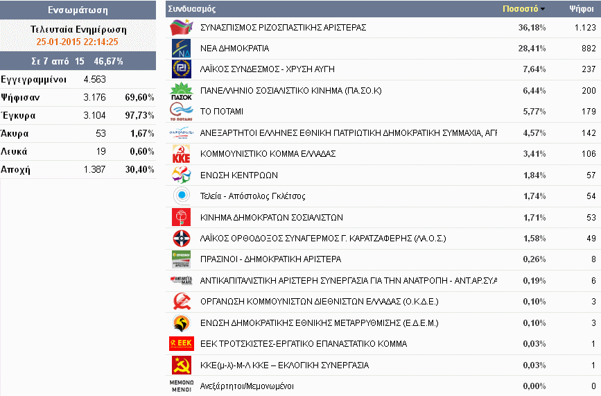Viewport: 601px width, 396px height.
Task: Click ΛΑΪΚΟΣ ΟΡΘΟΔΟΞΟΣ ΣΥΝΑΓΕΡΜΟΣ name
Action: click(x=323, y=239)
